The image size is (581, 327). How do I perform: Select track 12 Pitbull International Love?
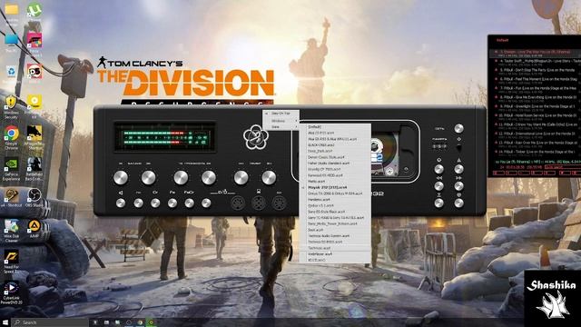[536, 135]
